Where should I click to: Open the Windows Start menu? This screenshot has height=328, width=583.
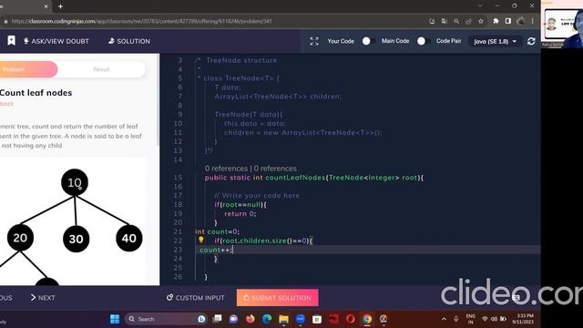pos(115,319)
